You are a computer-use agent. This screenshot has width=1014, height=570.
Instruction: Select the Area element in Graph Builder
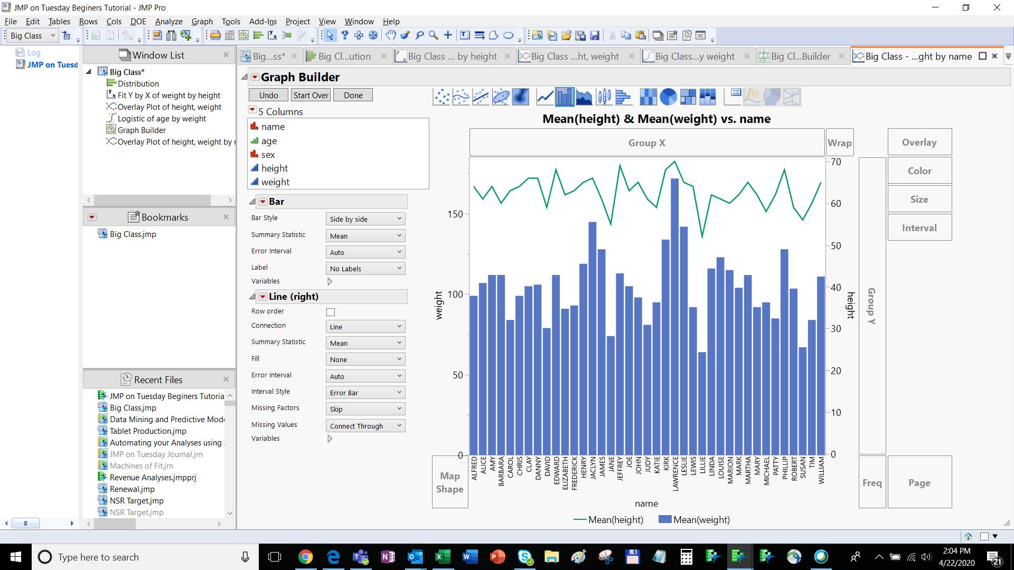click(x=585, y=97)
